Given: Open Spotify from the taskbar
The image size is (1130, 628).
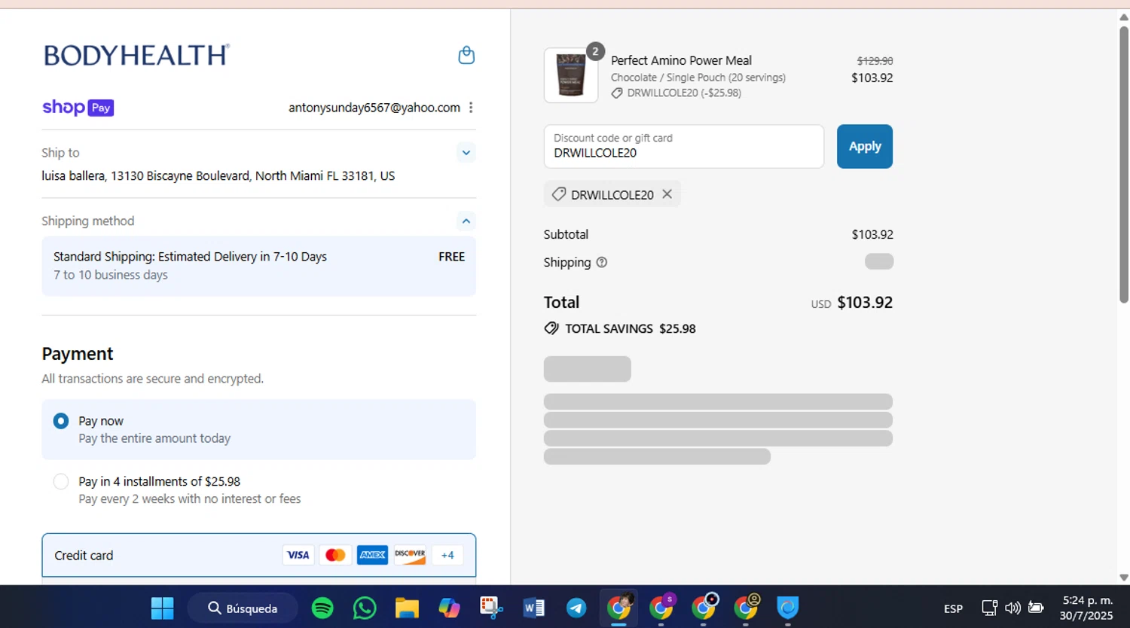Looking at the screenshot, I should (x=322, y=608).
